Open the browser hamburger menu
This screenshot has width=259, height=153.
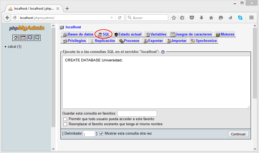click(251, 18)
